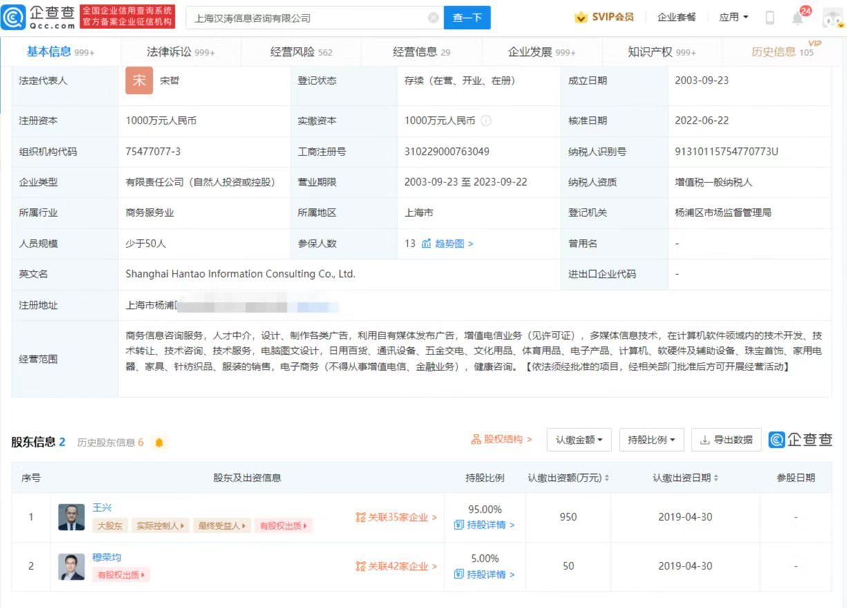Select organization code 75477077-3
847x608 pixels.
[x=153, y=151]
